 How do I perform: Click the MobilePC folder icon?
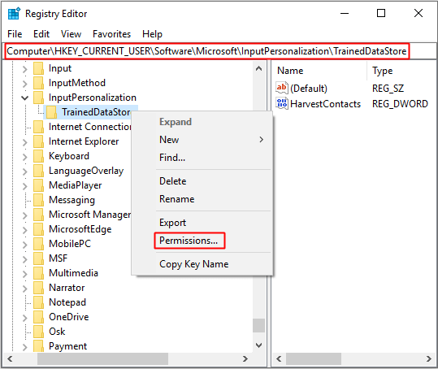click(38, 244)
